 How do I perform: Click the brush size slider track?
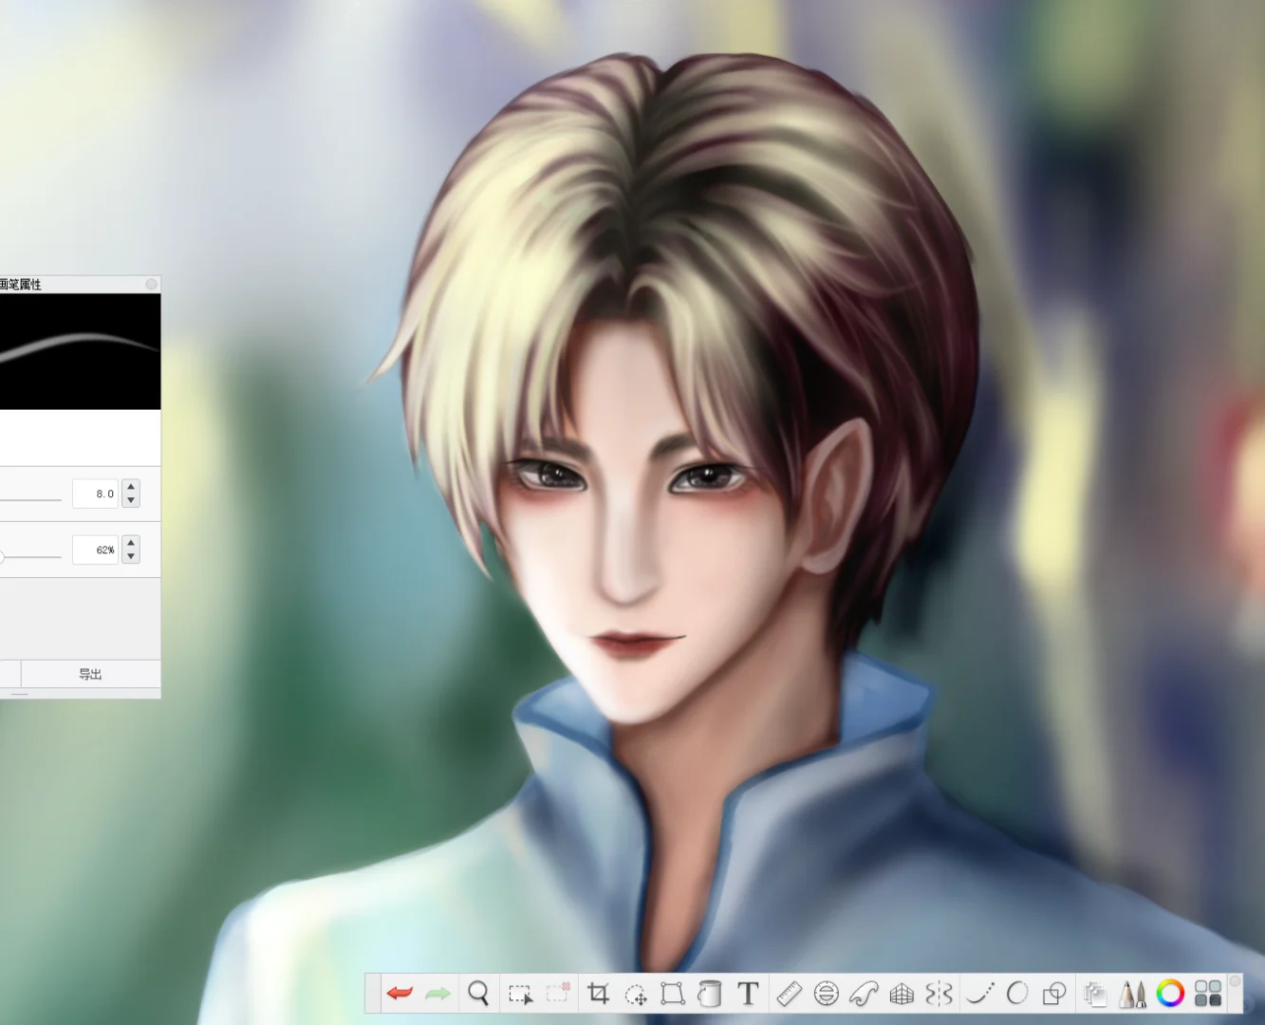click(30, 499)
